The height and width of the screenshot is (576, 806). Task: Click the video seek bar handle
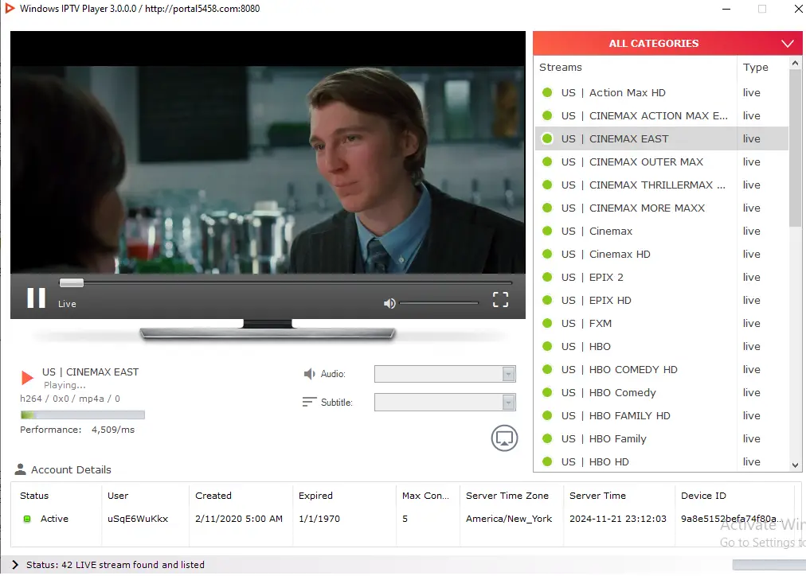coord(72,283)
